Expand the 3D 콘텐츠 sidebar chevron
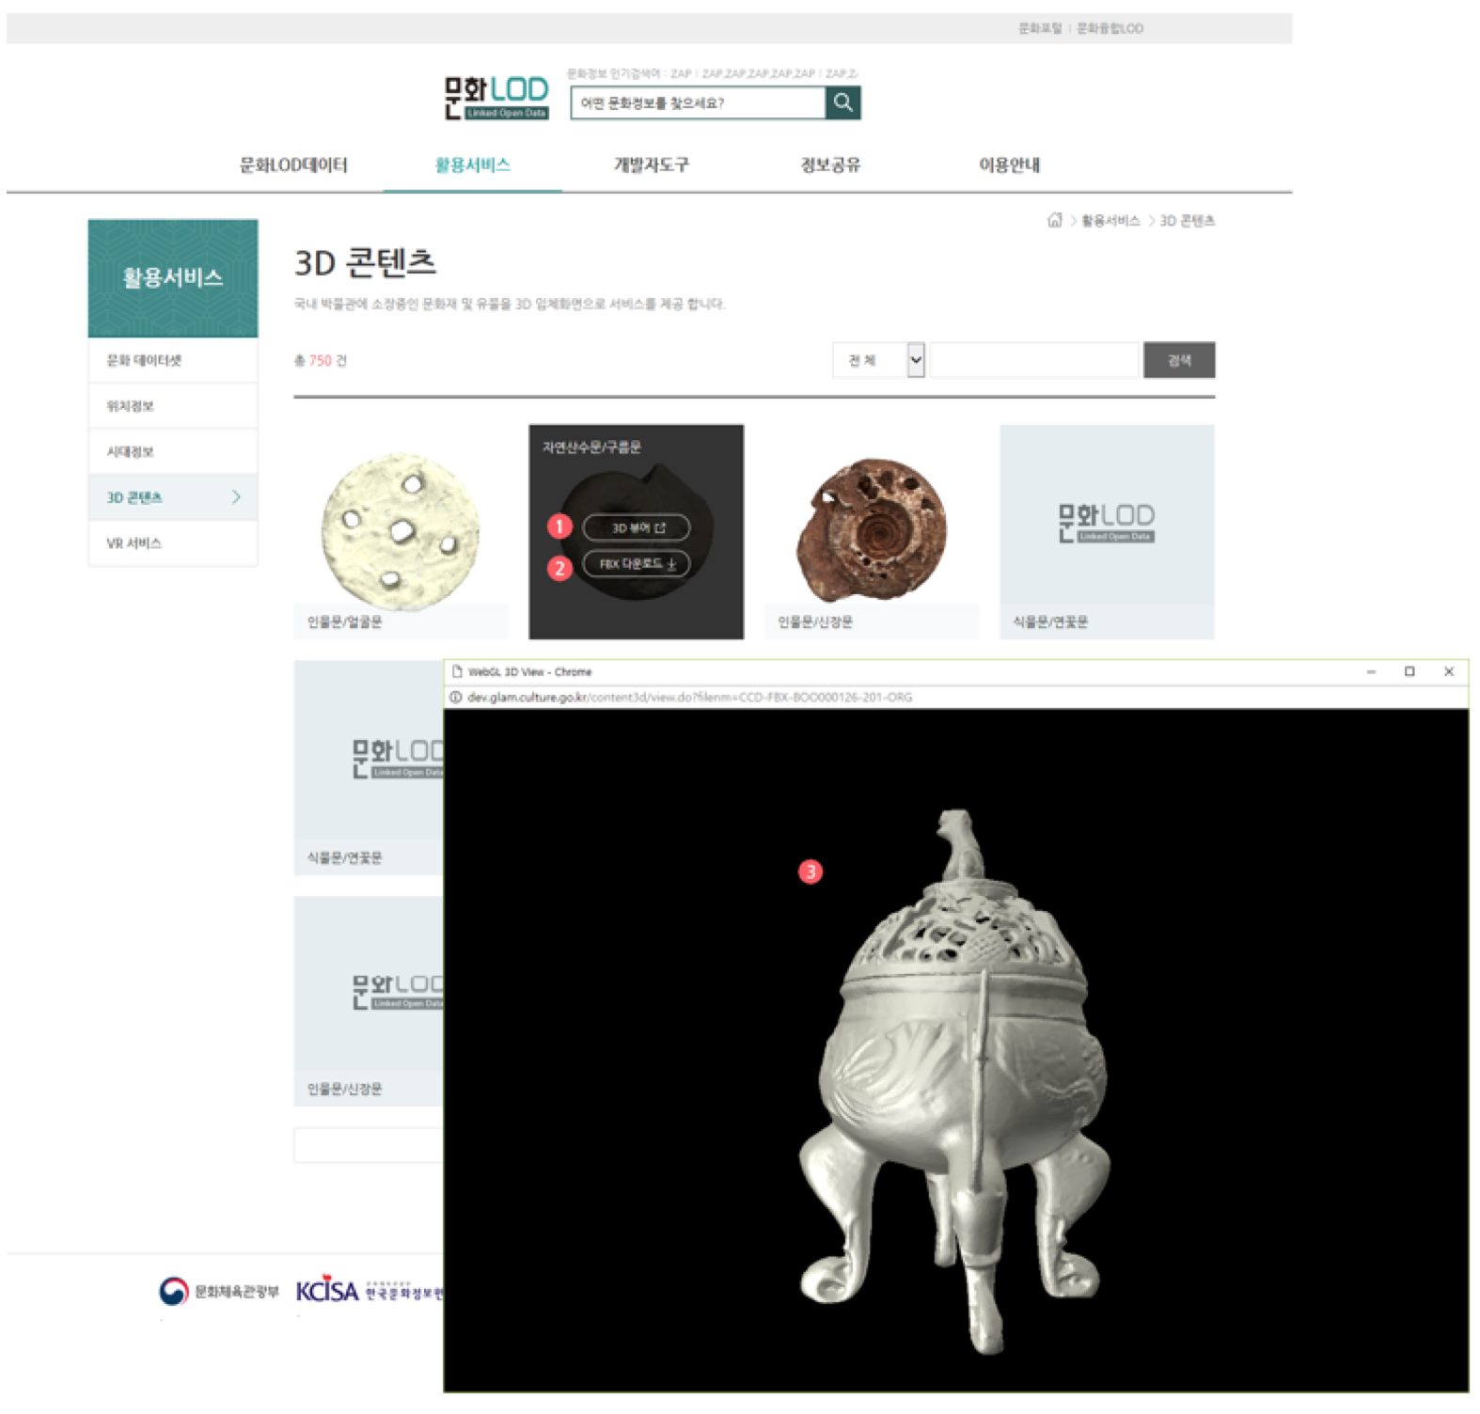 point(236,497)
